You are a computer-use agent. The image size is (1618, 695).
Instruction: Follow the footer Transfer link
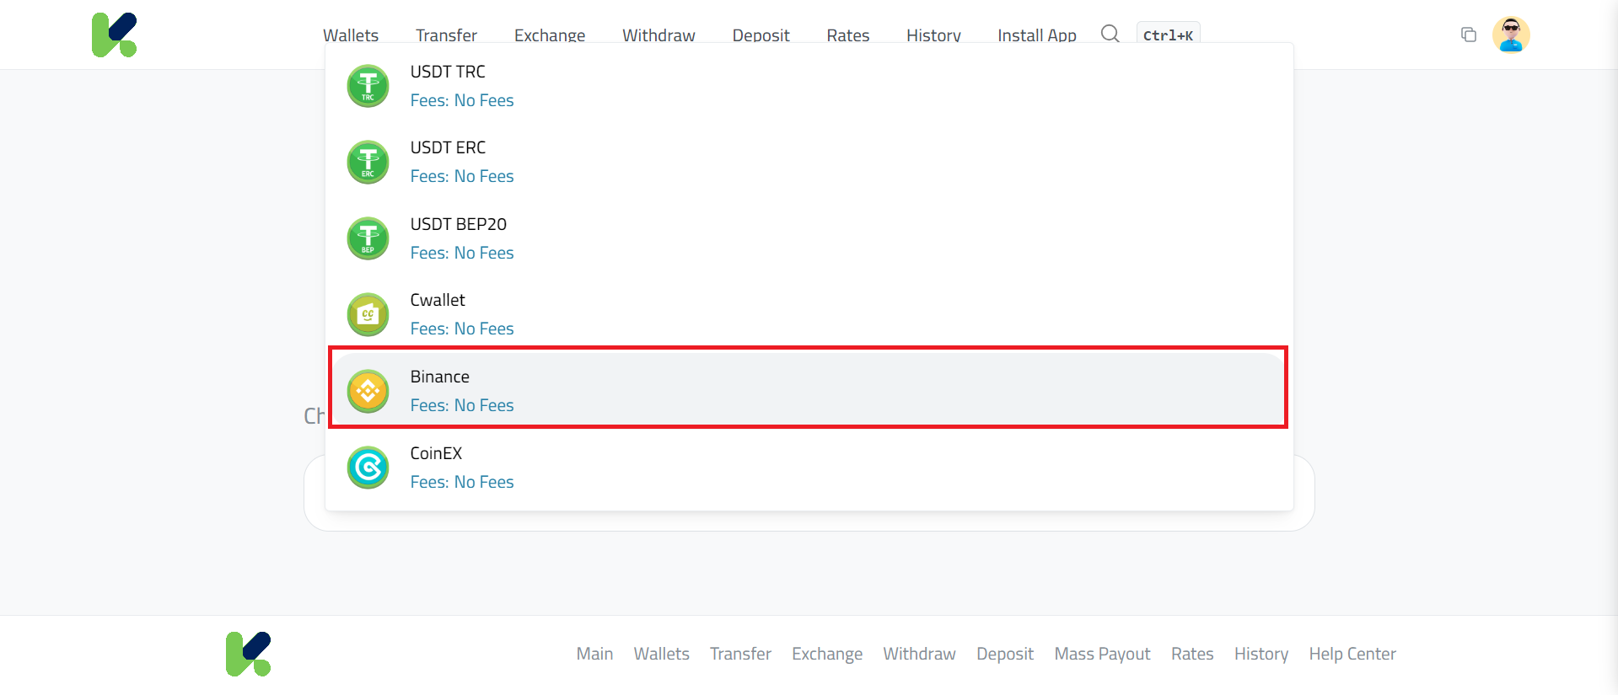tap(740, 654)
